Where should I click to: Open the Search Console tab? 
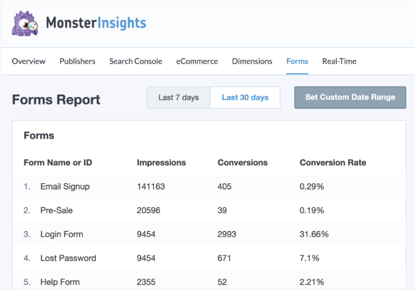pyautogui.click(x=136, y=61)
